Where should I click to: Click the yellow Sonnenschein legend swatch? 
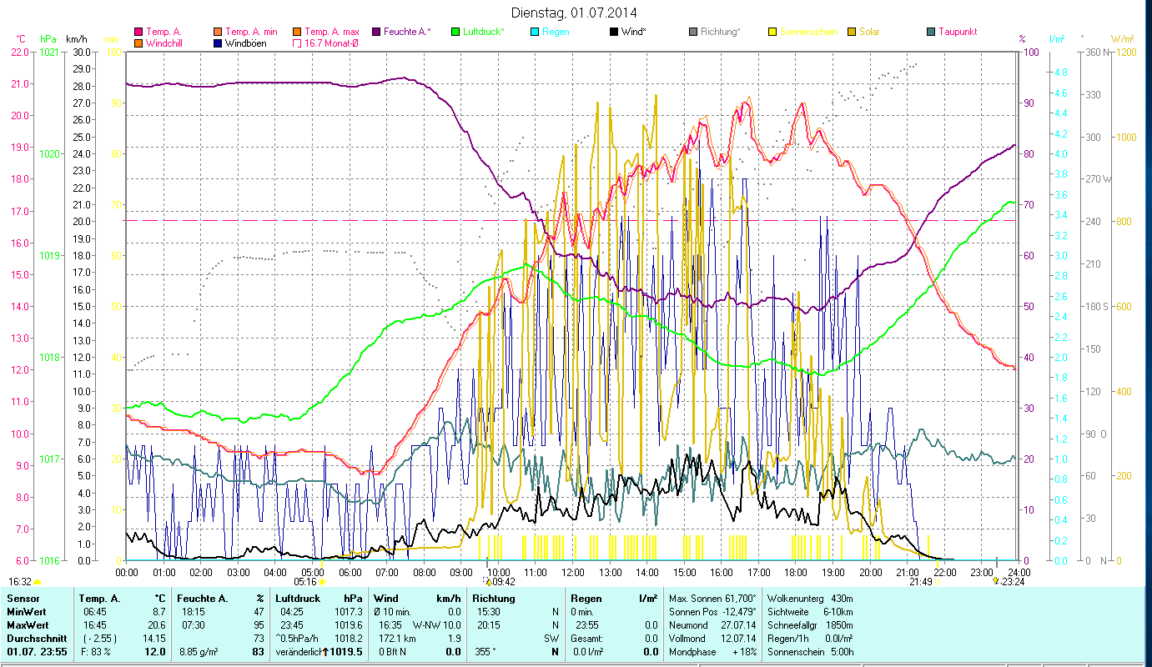click(772, 32)
